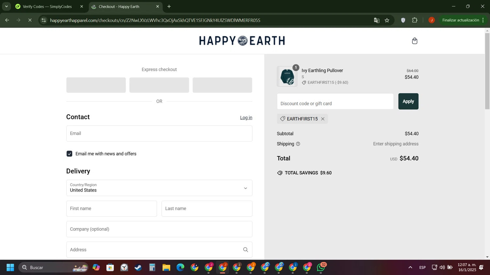The image size is (490, 275).
Task: Open the shopping bag cart icon
Action: [415, 41]
